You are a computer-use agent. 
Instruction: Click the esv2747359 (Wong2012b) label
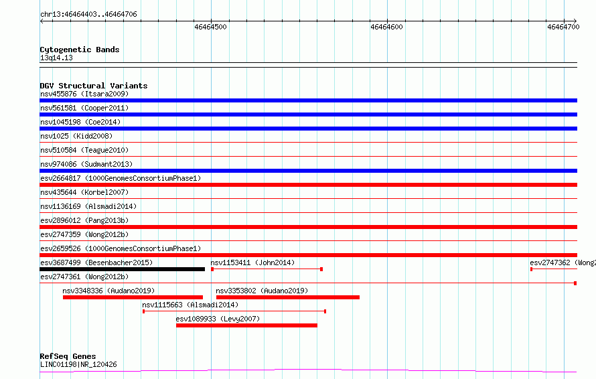[84, 234]
